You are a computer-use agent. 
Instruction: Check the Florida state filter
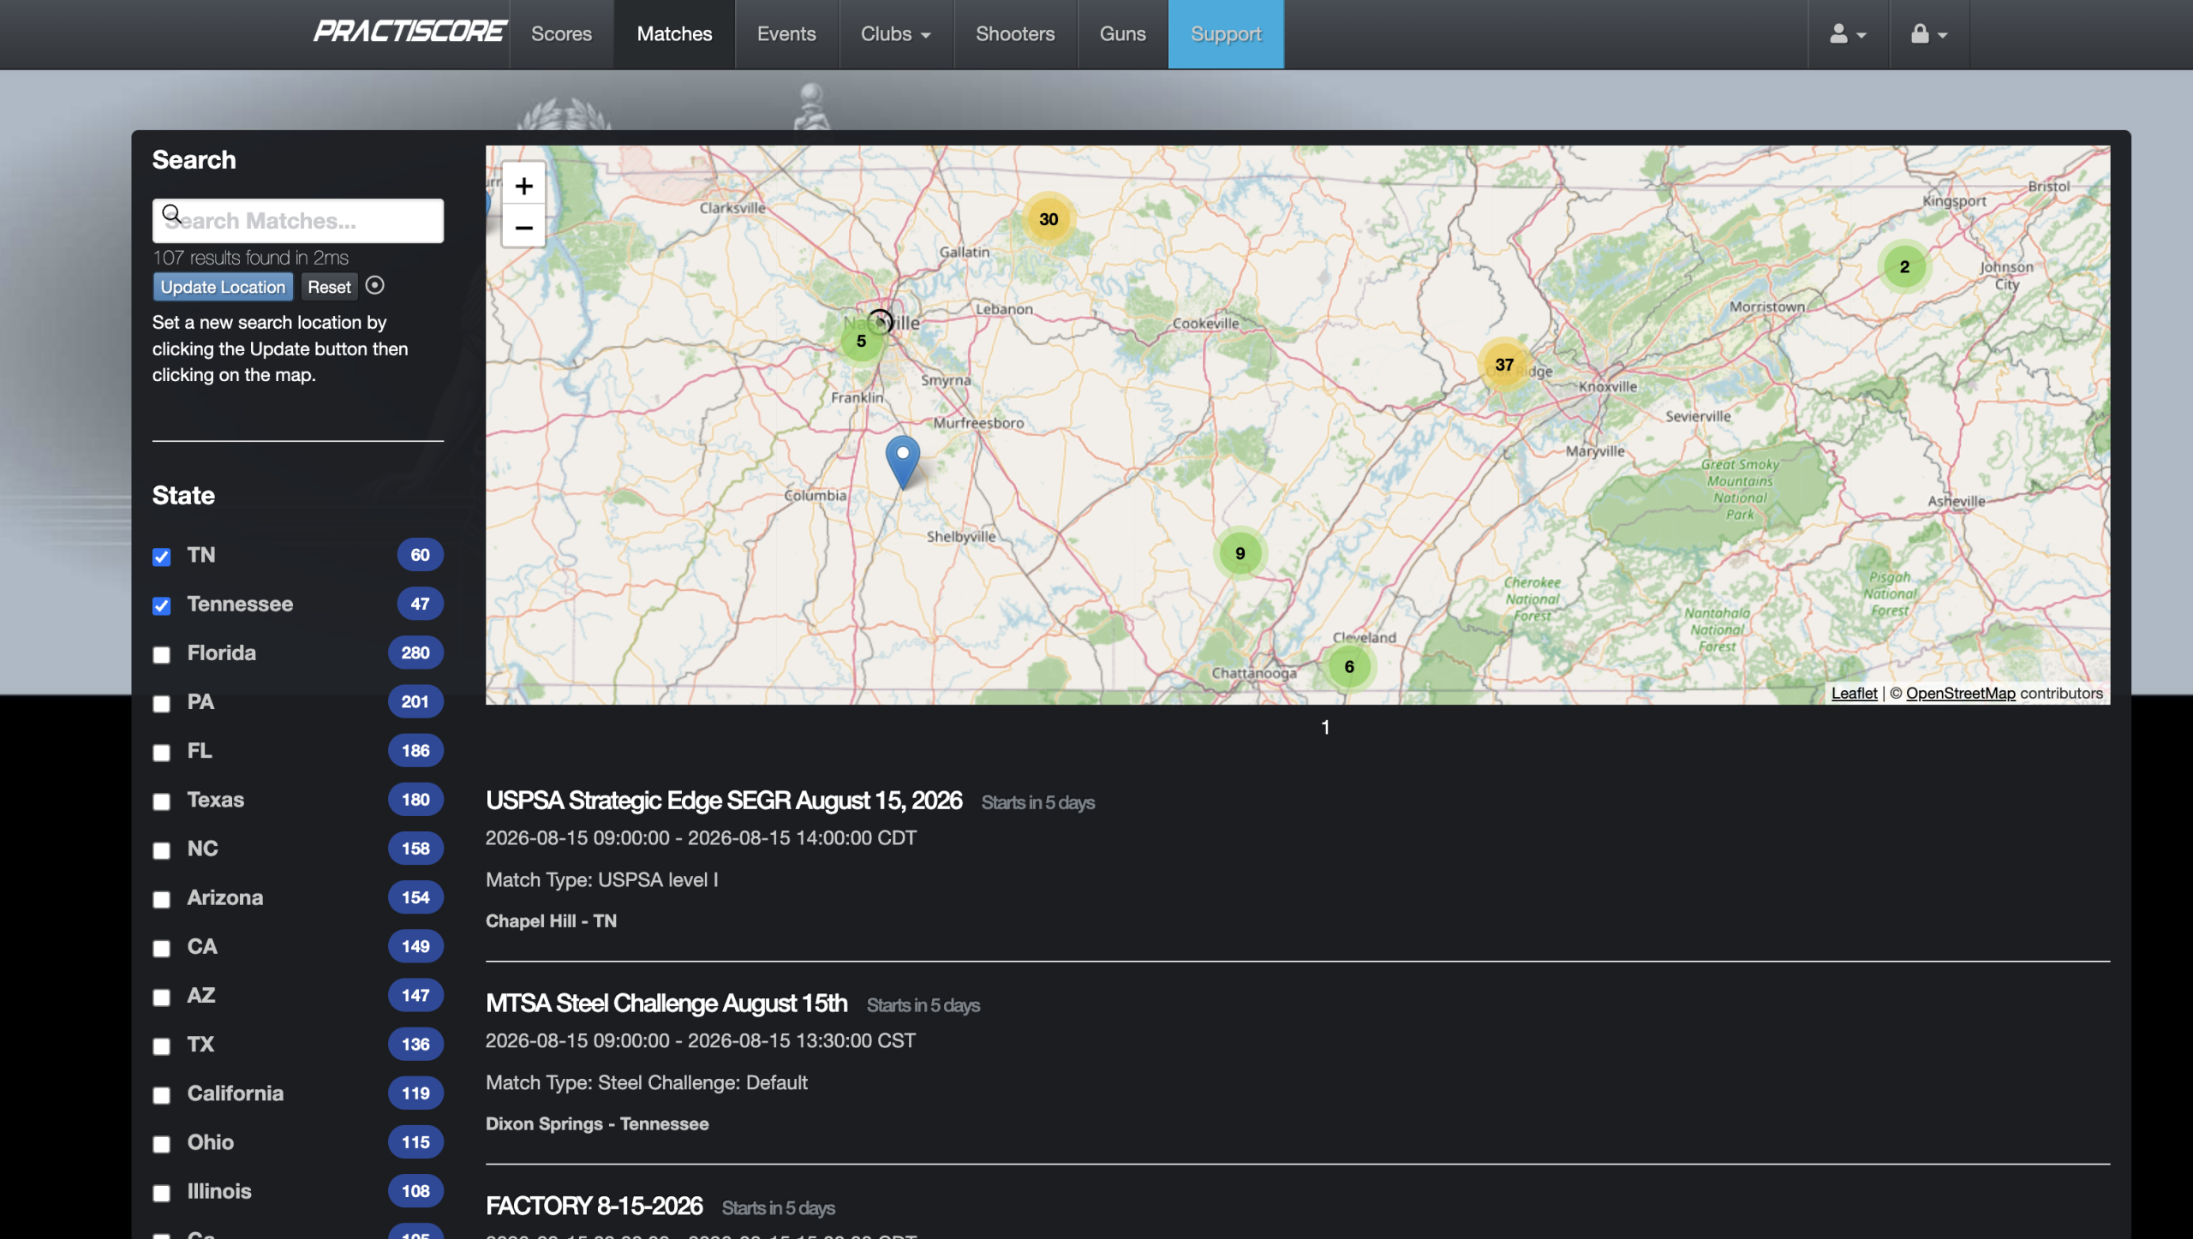click(x=161, y=654)
